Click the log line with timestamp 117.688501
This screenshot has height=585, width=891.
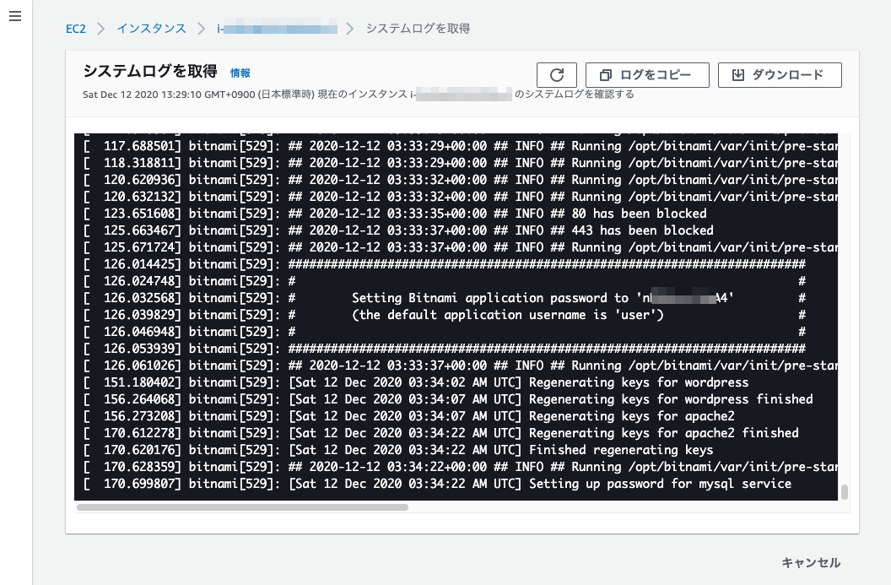point(461,146)
